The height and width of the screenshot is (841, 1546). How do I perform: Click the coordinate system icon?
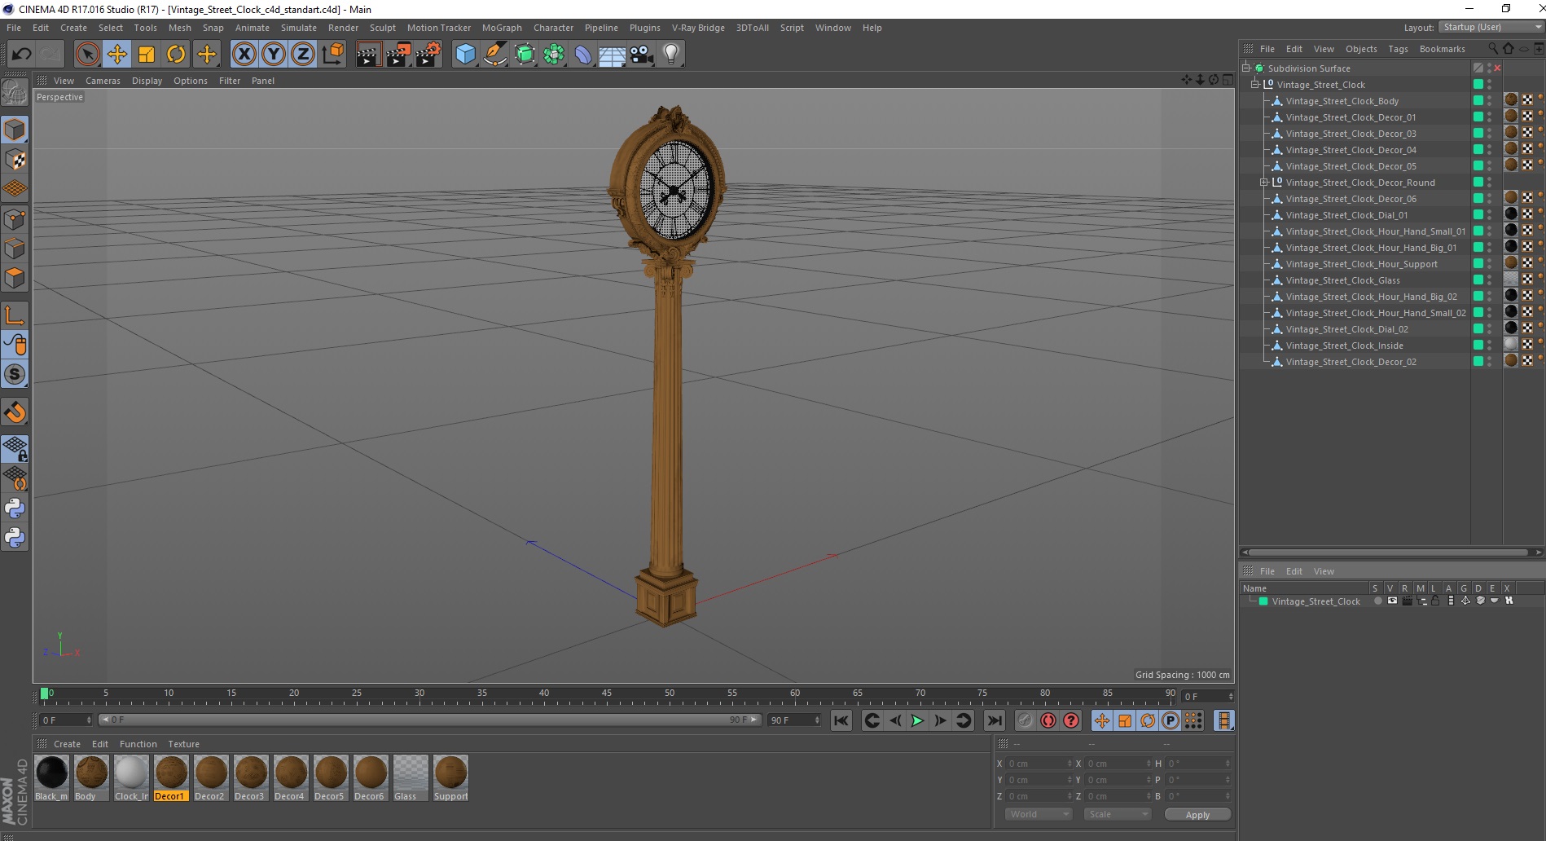(x=332, y=55)
